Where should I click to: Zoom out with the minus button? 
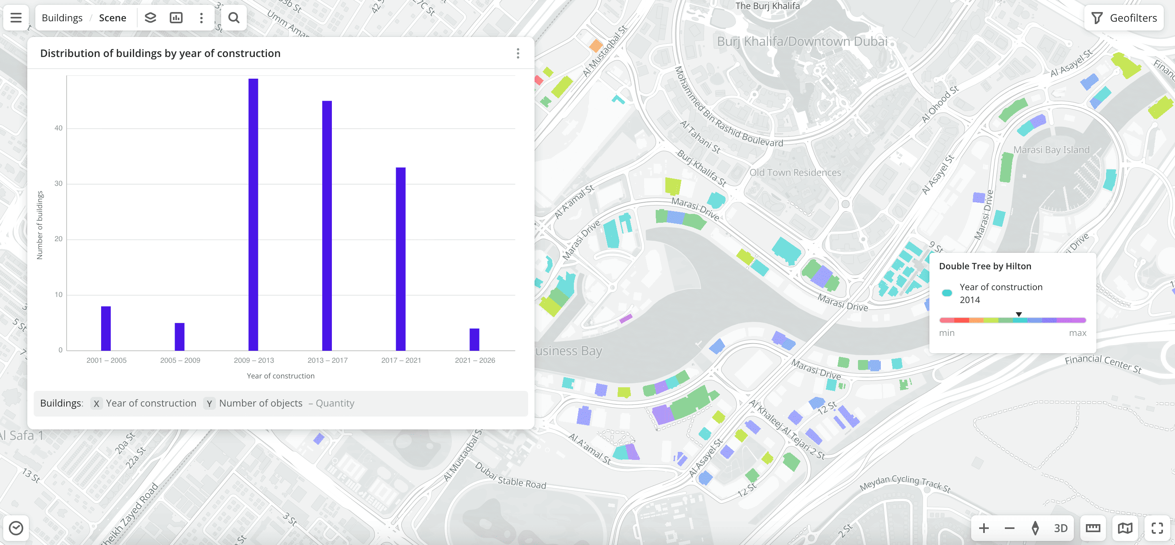click(1009, 528)
